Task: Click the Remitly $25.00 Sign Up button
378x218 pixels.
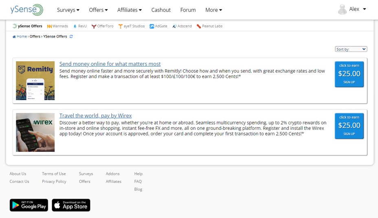Action: 349,74
